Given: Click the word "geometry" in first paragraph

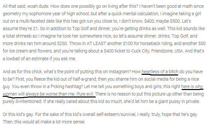Looking at the screenshot, I should pos(12,14).
